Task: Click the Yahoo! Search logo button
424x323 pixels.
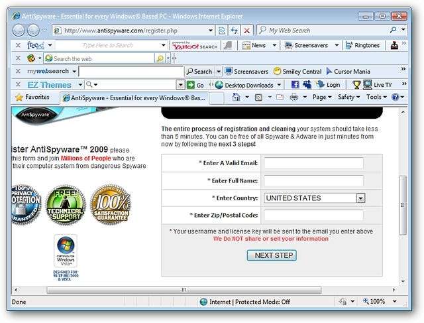Action: [x=195, y=46]
